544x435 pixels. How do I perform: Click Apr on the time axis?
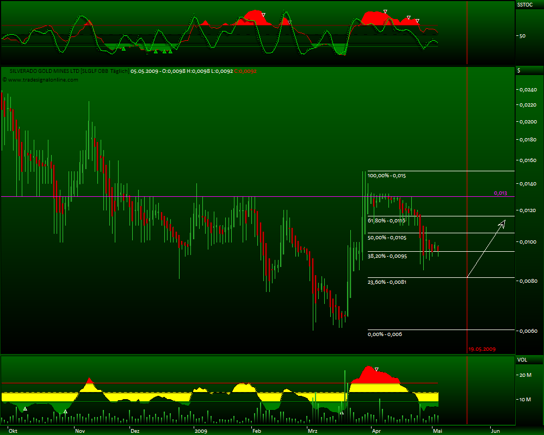pyautogui.click(x=375, y=431)
